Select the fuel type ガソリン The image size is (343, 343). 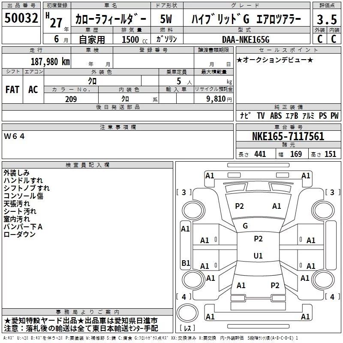point(166,39)
